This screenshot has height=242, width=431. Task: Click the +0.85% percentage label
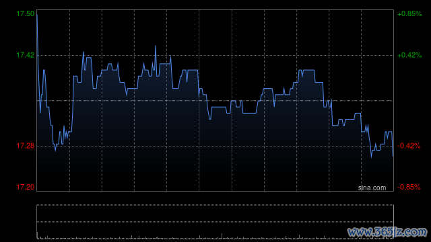coord(409,13)
